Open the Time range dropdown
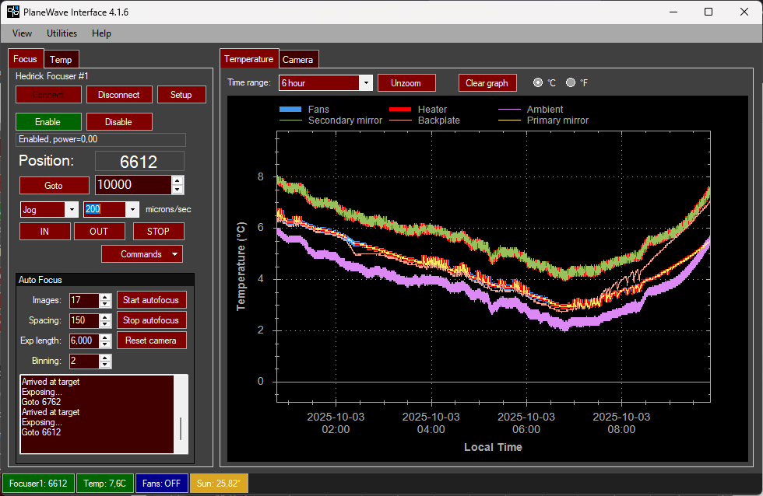 [366, 82]
